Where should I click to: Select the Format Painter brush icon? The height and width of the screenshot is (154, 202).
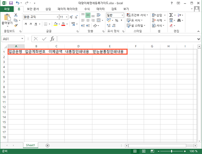pos(16,25)
